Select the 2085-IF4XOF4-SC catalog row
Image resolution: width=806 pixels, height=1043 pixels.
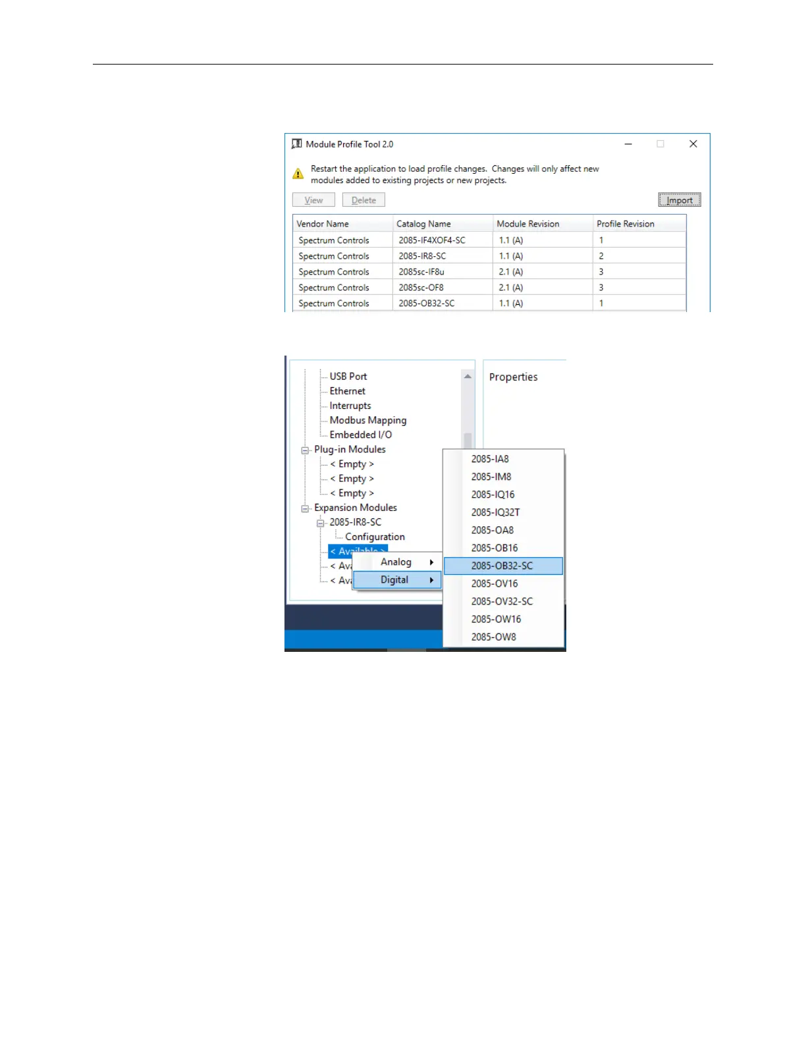tap(489, 240)
